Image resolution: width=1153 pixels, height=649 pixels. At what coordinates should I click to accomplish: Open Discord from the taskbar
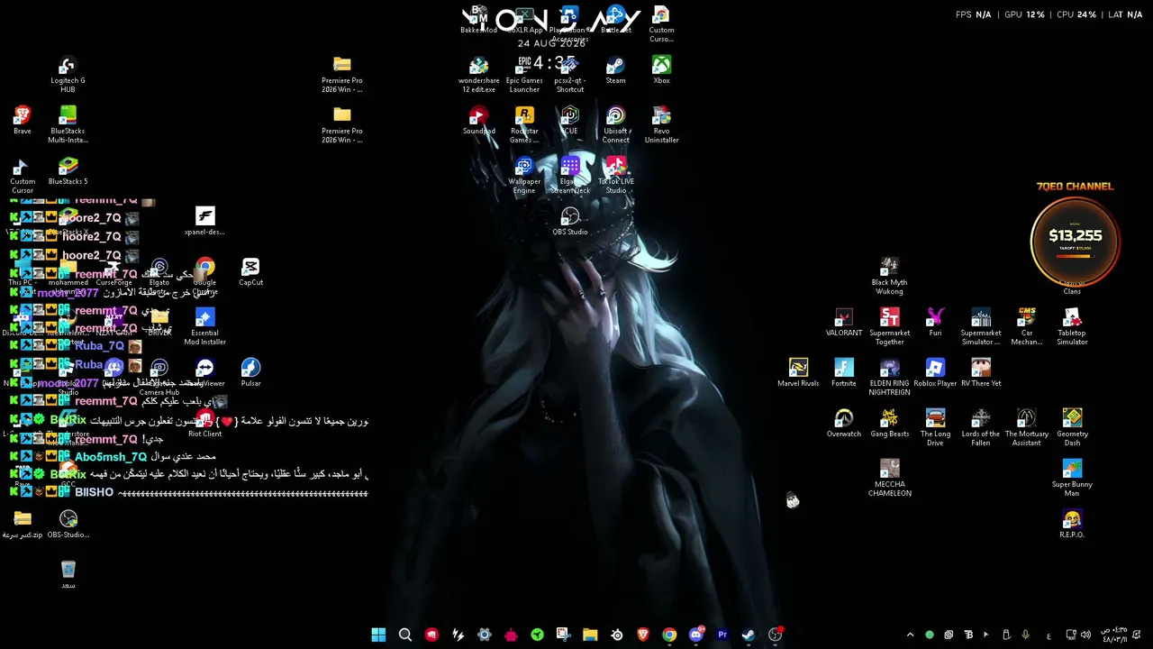[695, 635]
